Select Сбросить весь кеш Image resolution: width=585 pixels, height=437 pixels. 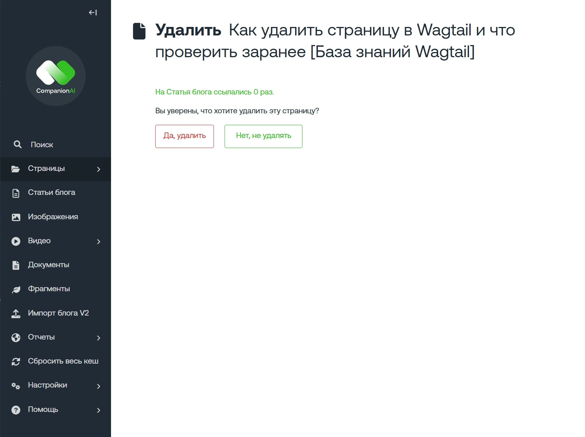click(x=55, y=362)
